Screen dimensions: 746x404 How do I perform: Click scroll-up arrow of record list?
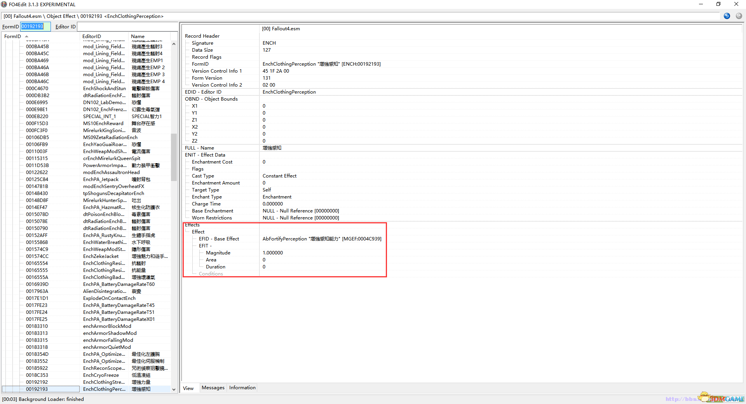174,44
